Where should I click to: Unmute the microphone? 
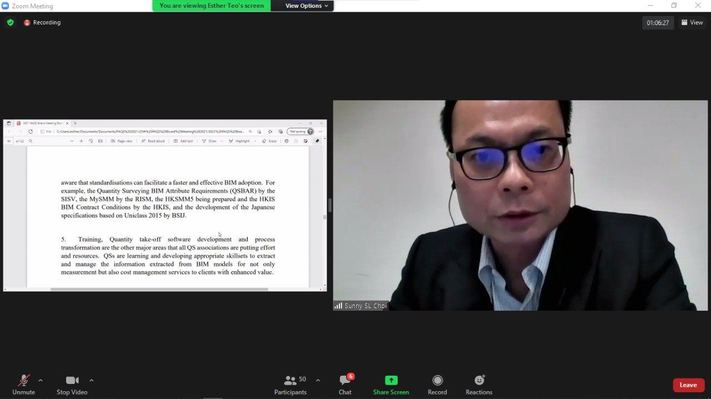23,384
